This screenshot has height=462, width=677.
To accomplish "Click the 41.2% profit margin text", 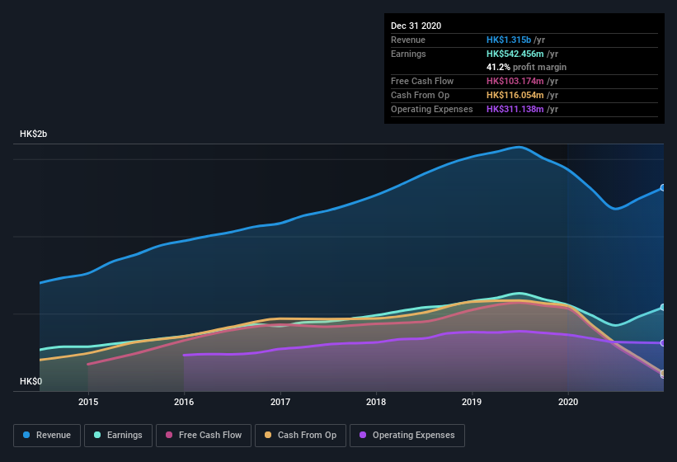I will tap(526, 67).
